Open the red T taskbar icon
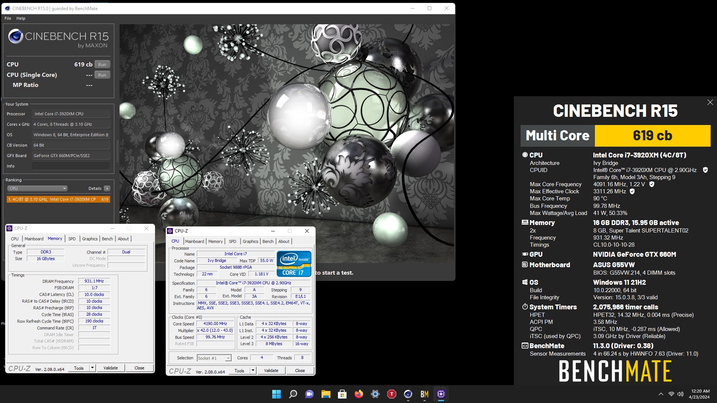The width and height of the screenshot is (717, 403). point(392,394)
